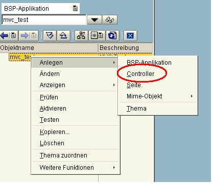Click the Beschreibung column header
The width and height of the screenshot is (213, 184).
click(x=126, y=48)
